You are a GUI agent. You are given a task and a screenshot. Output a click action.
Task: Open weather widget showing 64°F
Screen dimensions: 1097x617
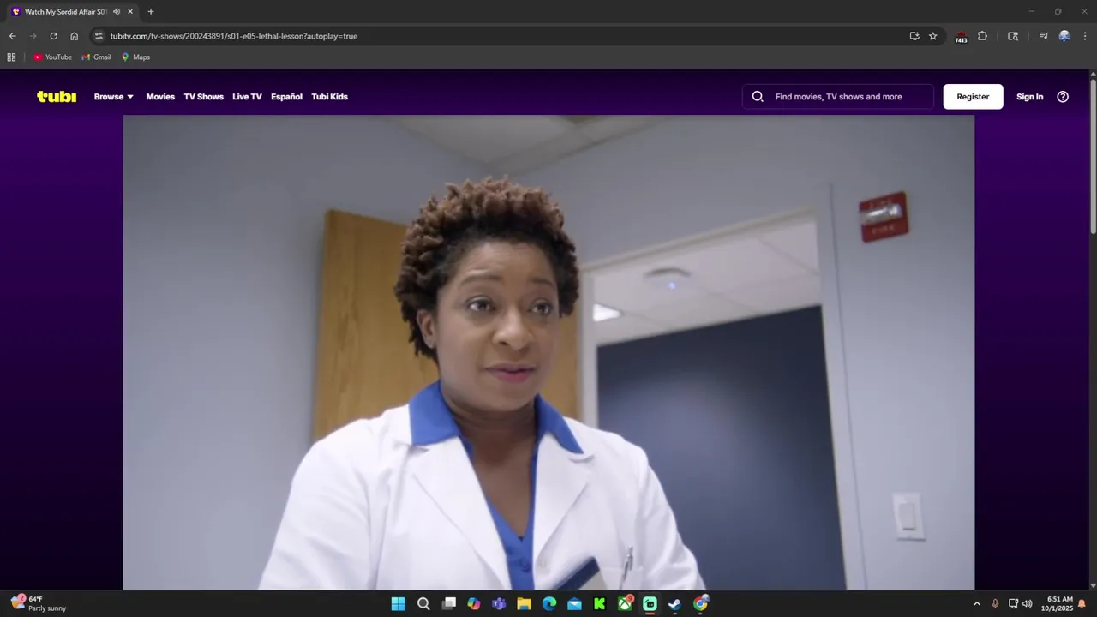click(38, 603)
